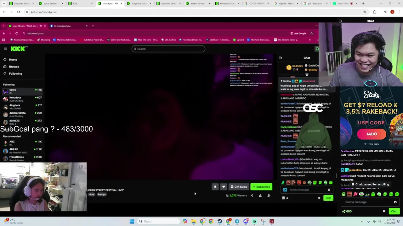The height and width of the screenshot is (226, 403).
Task: Open the Extensions puzzle icon
Action: [x=375, y=12]
